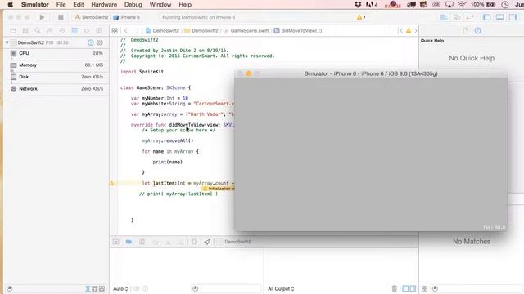Click the Simulate Location arrow icon

pyautogui.click(x=207, y=242)
